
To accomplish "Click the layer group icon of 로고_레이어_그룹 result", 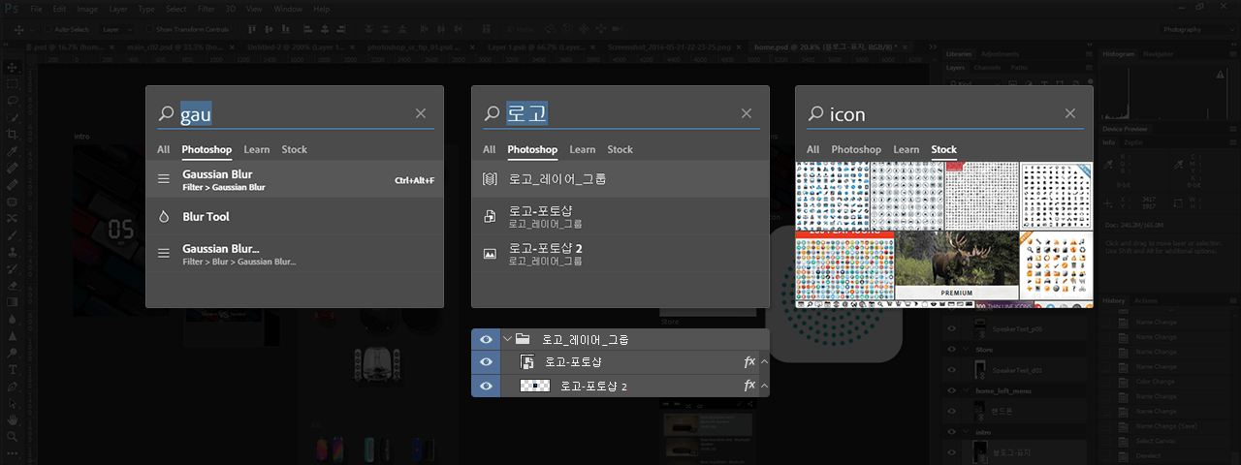I will click(490, 179).
